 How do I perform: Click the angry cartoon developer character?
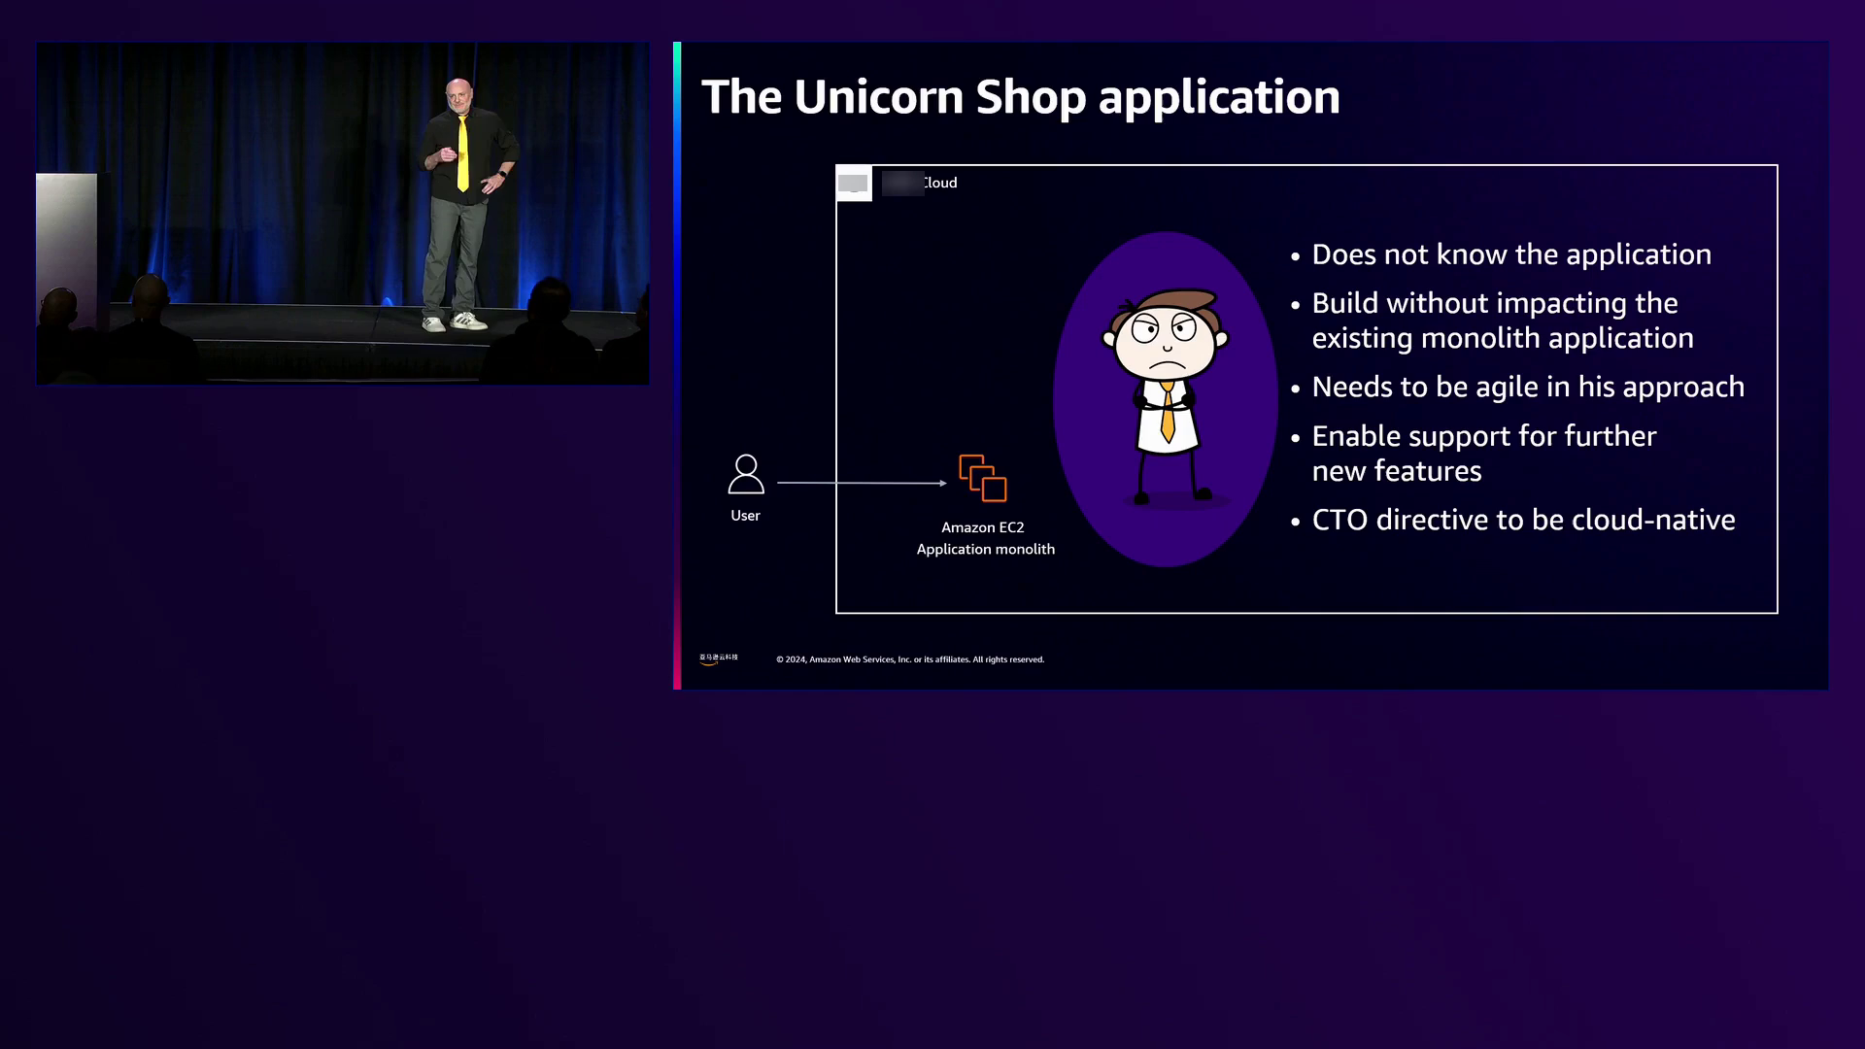pyautogui.click(x=1166, y=396)
